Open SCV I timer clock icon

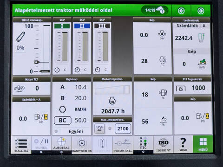pyautogui.click(x=57, y=70)
